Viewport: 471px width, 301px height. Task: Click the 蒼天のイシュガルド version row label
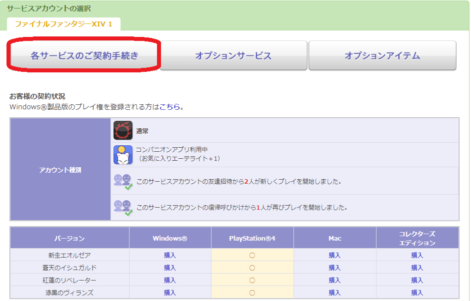[69, 268]
